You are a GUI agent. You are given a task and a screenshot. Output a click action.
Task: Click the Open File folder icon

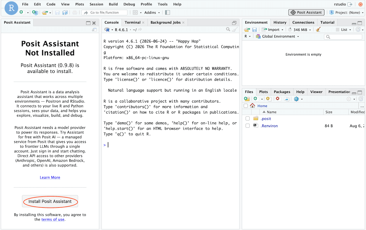45,12
